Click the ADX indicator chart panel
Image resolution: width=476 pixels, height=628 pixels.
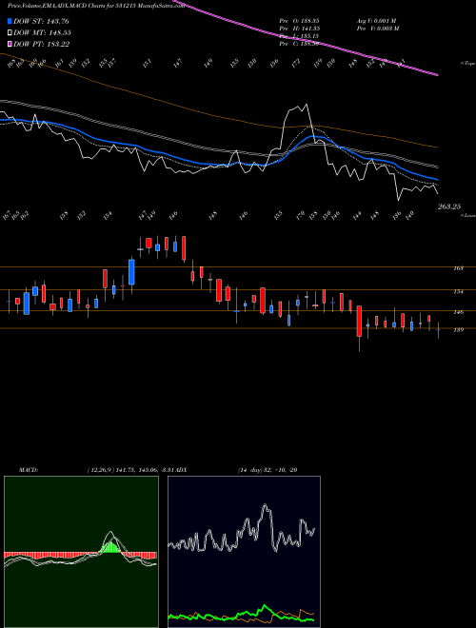244,552
